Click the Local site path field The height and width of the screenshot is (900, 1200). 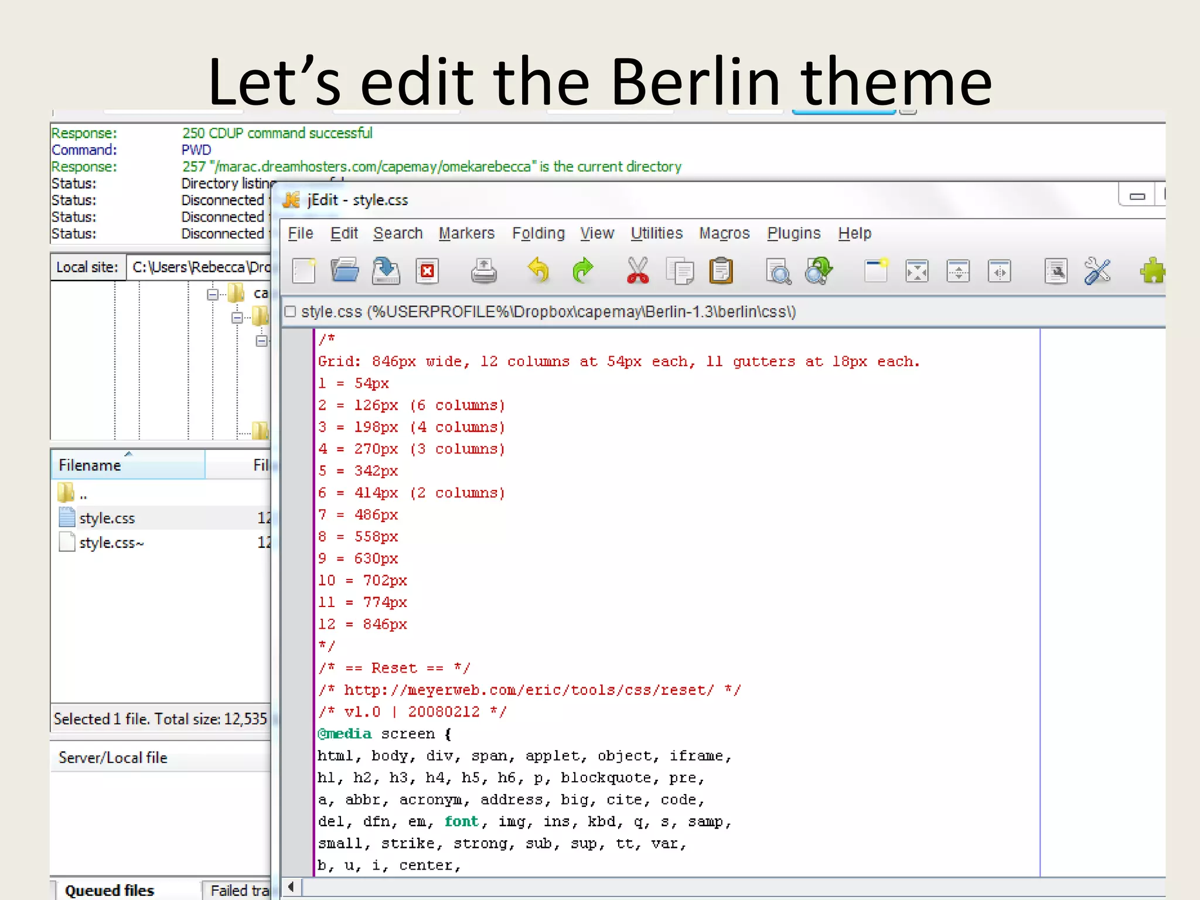(199, 267)
